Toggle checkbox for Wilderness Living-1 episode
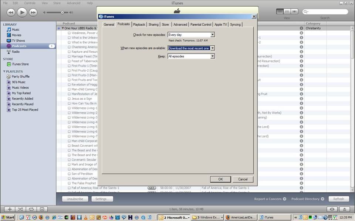The image size is (355, 221). click(x=69, y=108)
